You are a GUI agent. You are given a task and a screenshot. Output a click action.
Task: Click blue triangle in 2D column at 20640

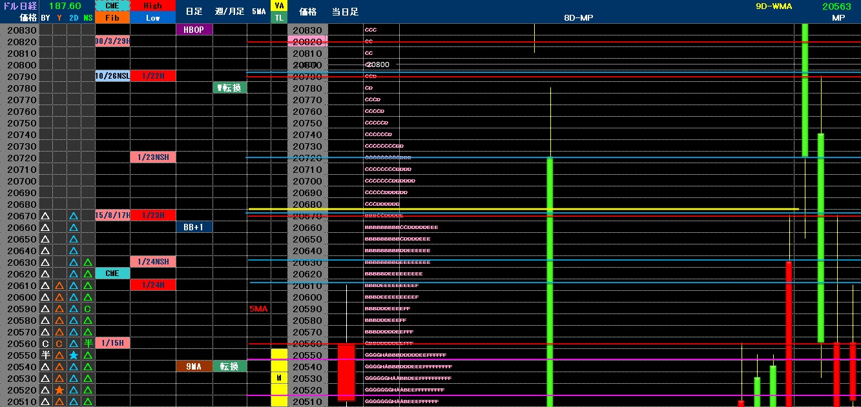[74, 250]
